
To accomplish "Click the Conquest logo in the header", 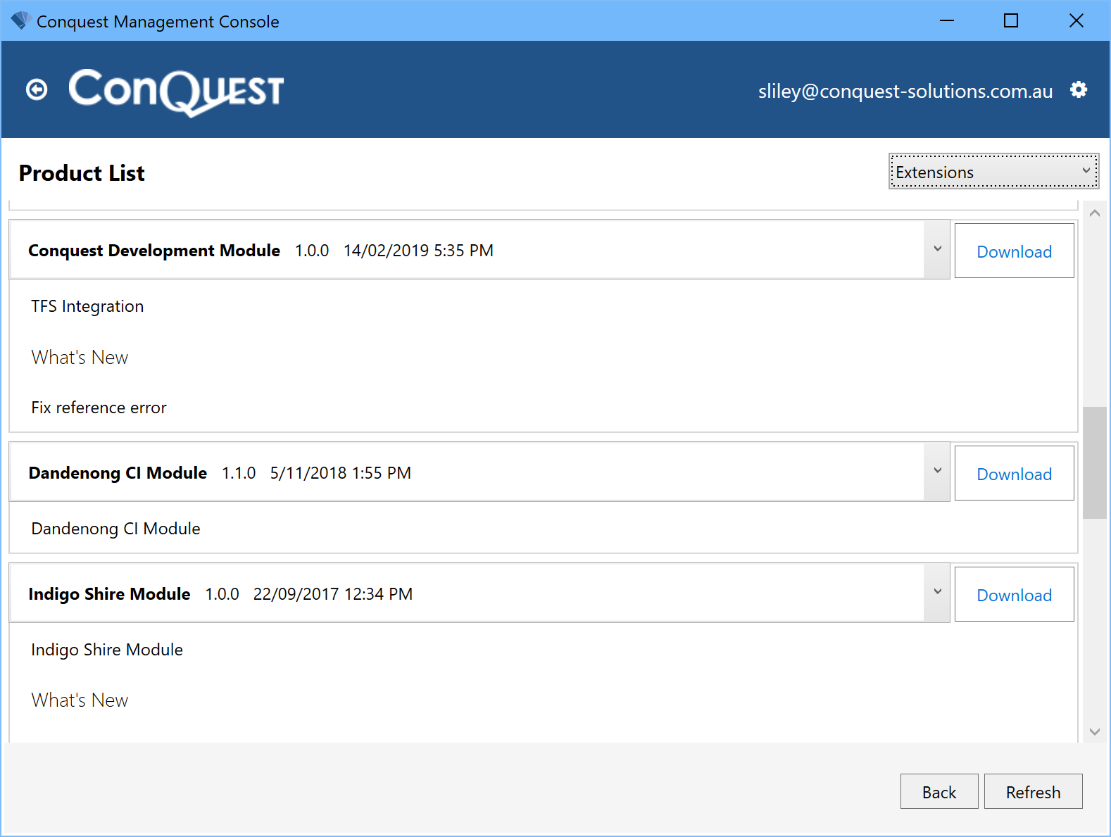I will click(176, 92).
